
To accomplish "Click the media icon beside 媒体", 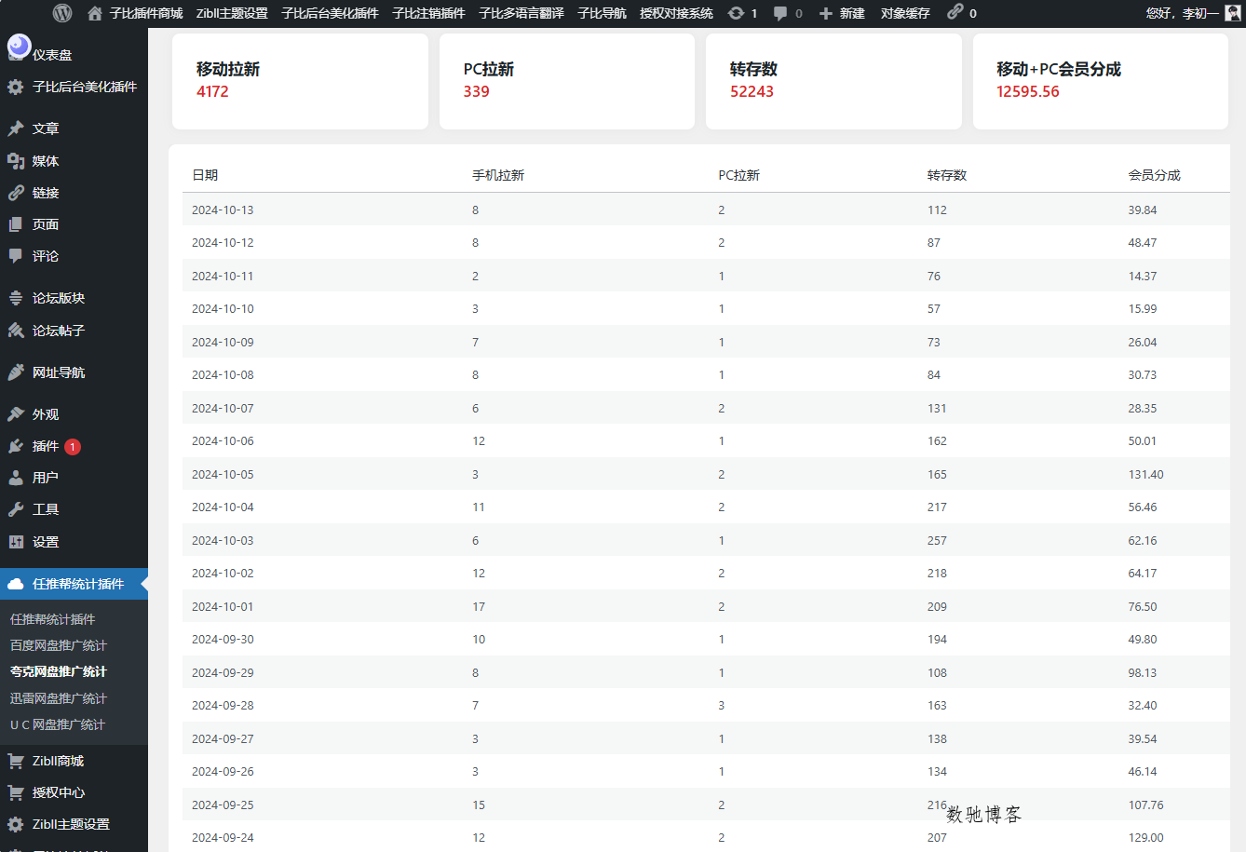I will pyautogui.click(x=16, y=161).
